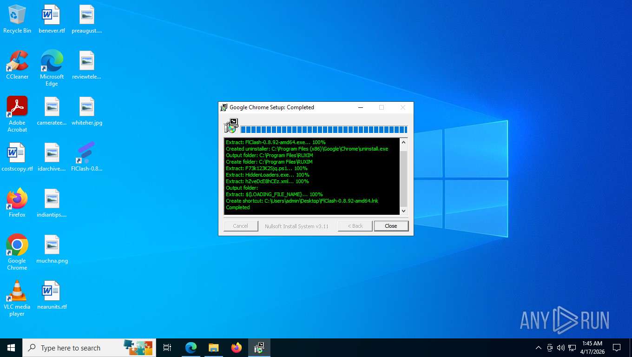The height and width of the screenshot is (357, 632).
Task: Open File Explorer from the taskbar
Action: click(x=213, y=348)
